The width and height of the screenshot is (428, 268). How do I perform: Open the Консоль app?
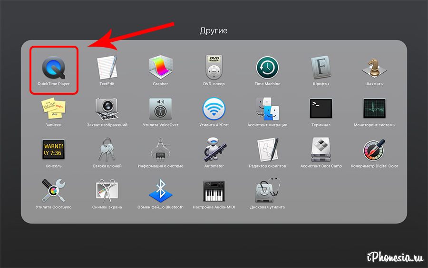[53, 149]
